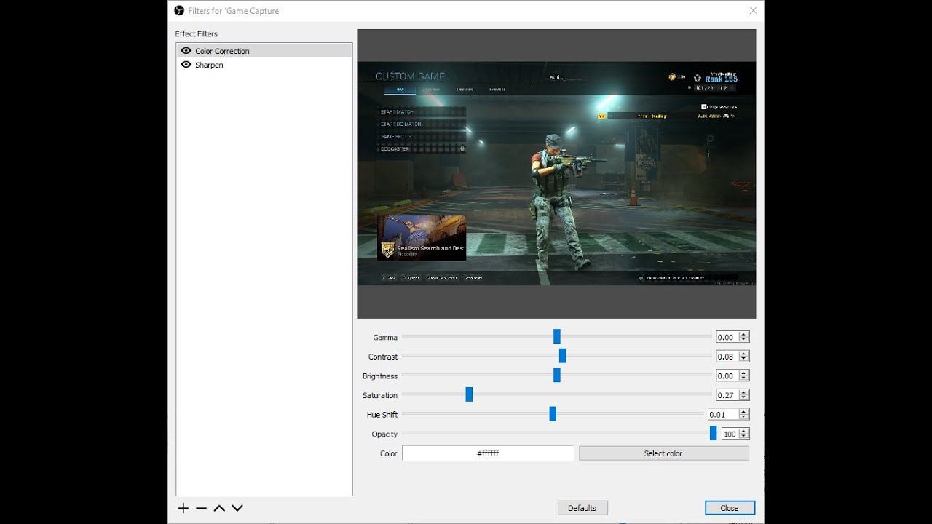Click the Opacity value field showing 100
The height and width of the screenshot is (524, 932).
click(x=730, y=434)
